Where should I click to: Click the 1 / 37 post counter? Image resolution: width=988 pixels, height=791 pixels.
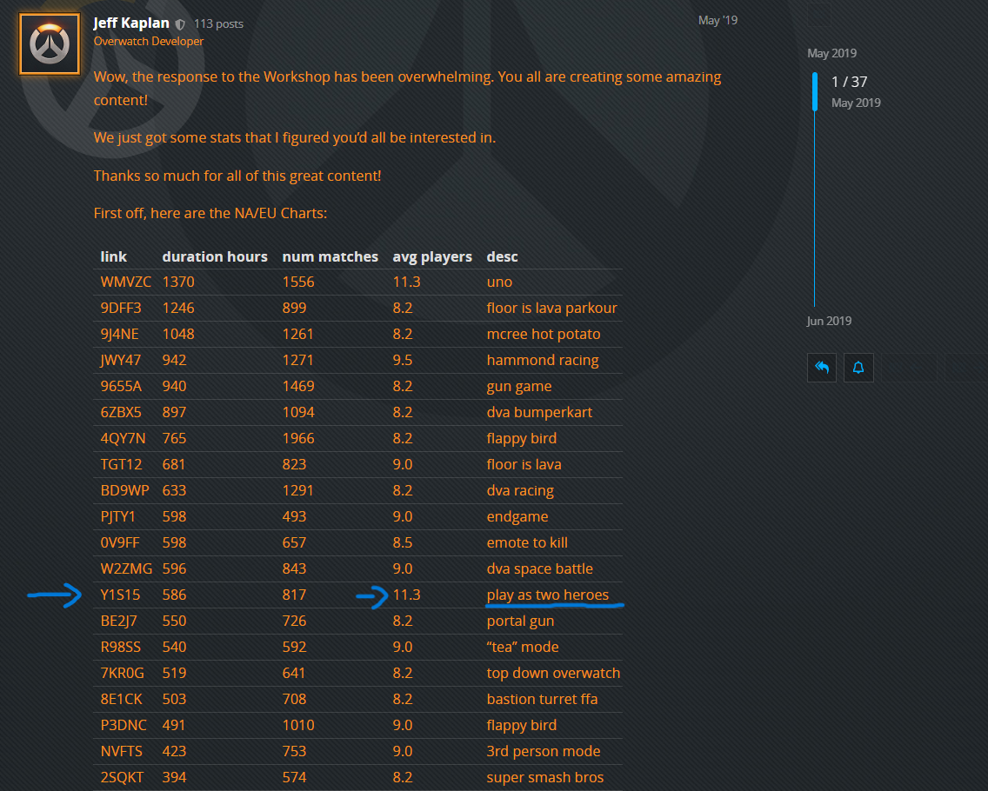[x=849, y=82]
